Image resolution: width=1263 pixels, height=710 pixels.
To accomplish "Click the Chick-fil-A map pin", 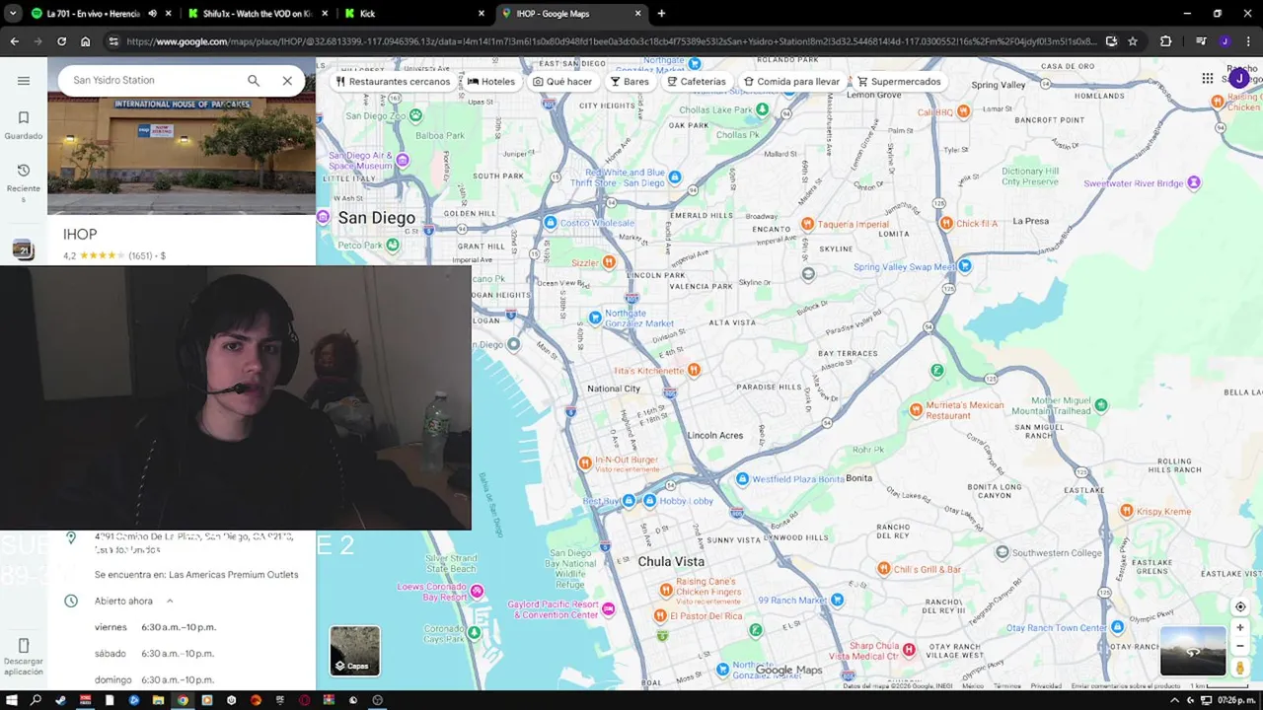I will pos(946,223).
